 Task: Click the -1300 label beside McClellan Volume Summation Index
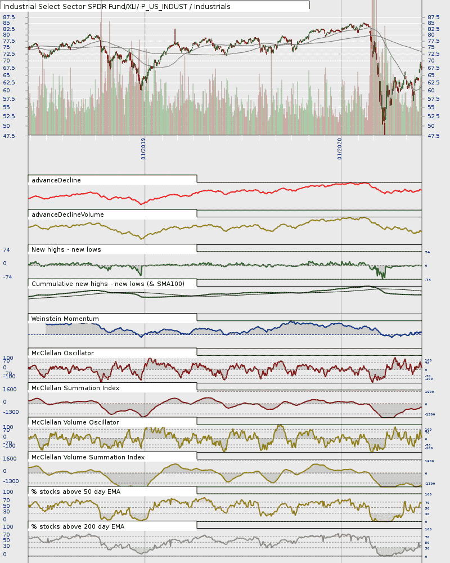(11, 481)
